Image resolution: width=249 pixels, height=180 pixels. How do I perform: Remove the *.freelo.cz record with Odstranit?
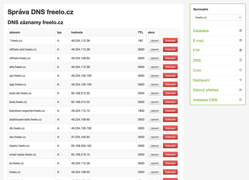coord(170,40)
